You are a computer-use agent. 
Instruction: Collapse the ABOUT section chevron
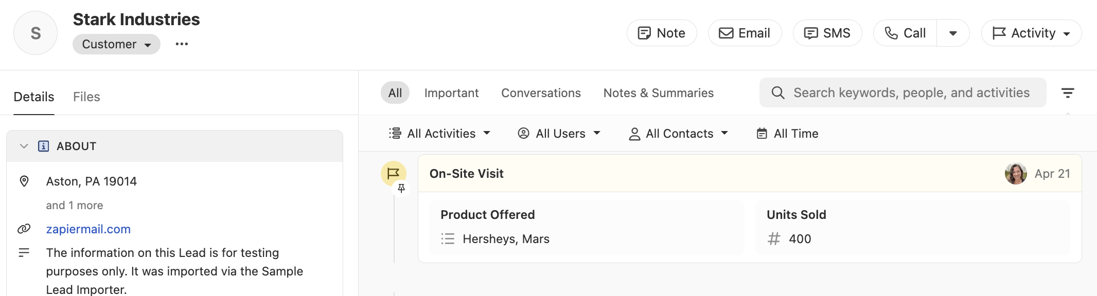tap(24, 146)
